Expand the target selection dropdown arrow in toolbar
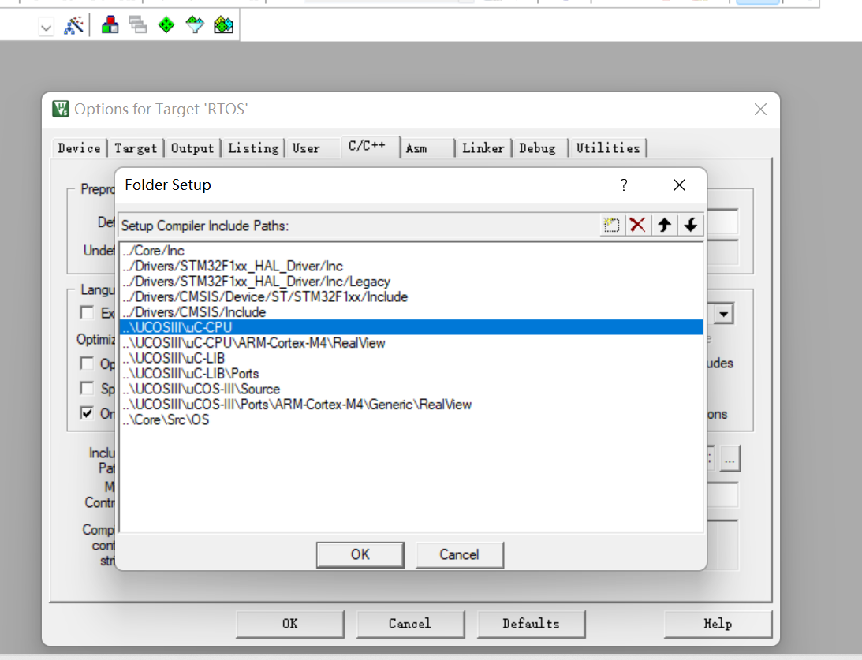This screenshot has height=660, width=862. click(47, 26)
